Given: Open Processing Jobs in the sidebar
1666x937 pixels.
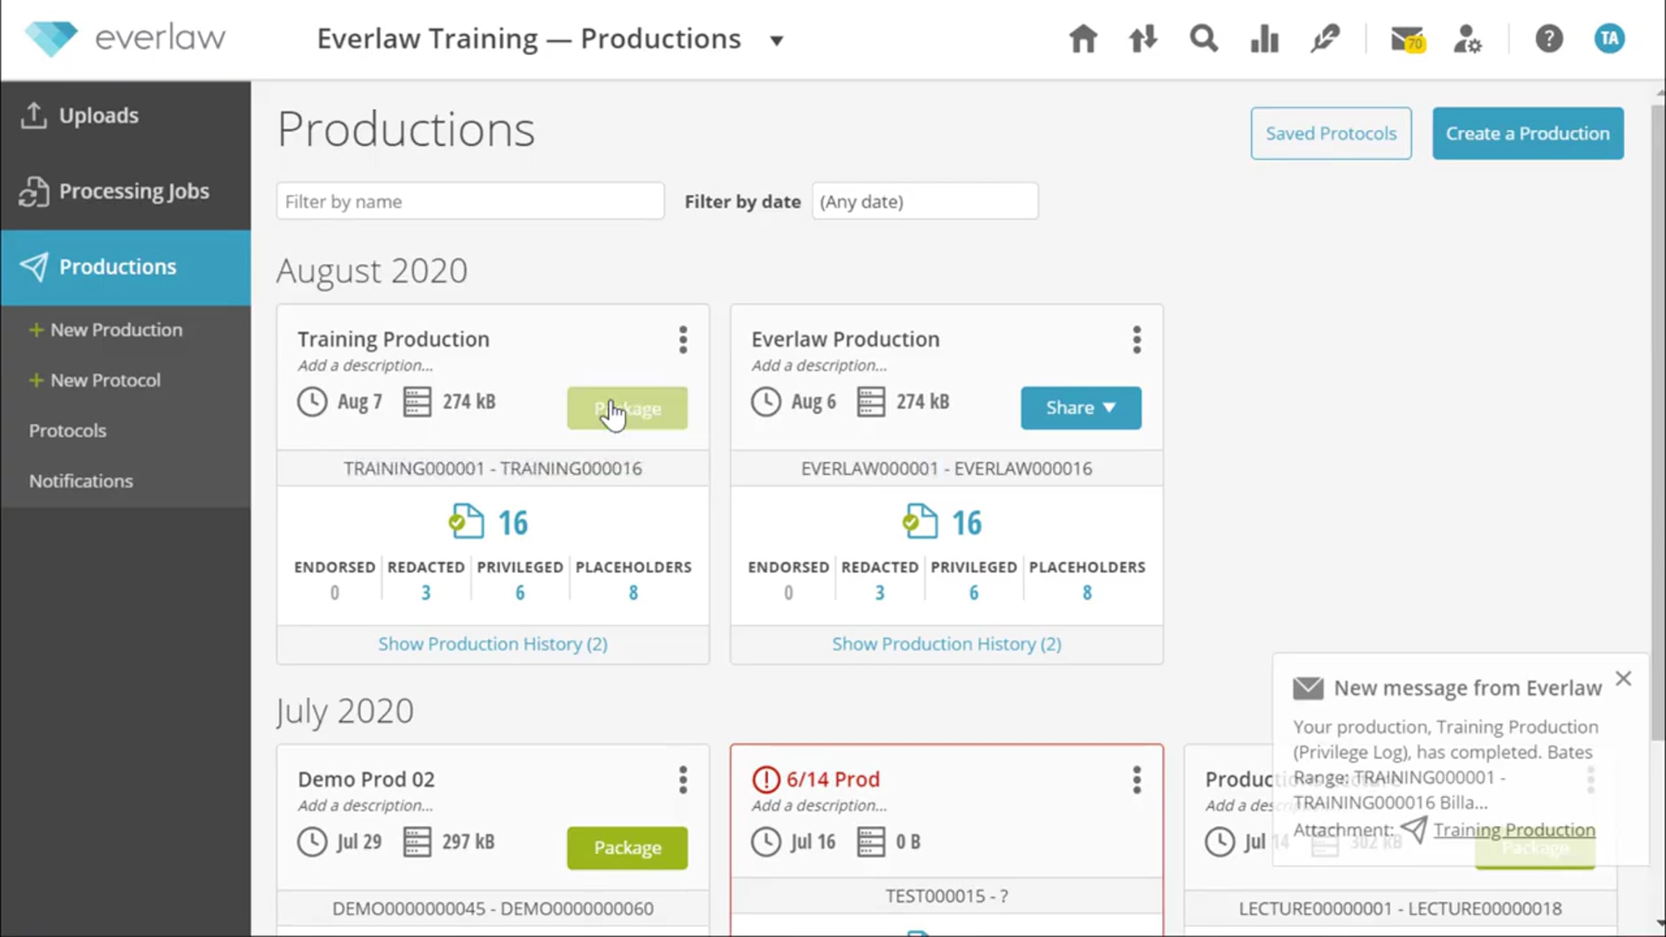Looking at the screenshot, I should 126,192.
